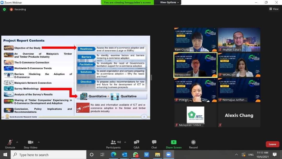Viewport: 282px width, 159px height.
Task: Select Muhtar Suhaili's video thumbnail
Action: coord(239,40)
